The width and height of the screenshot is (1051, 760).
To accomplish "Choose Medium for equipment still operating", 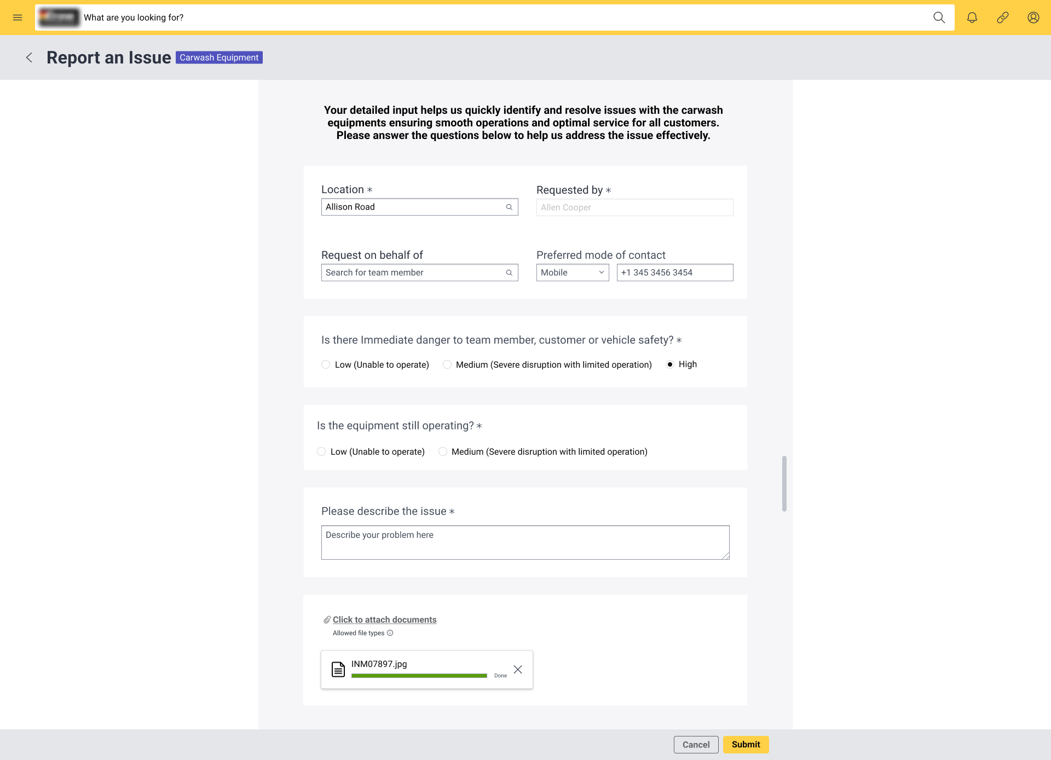I will 443,451.
